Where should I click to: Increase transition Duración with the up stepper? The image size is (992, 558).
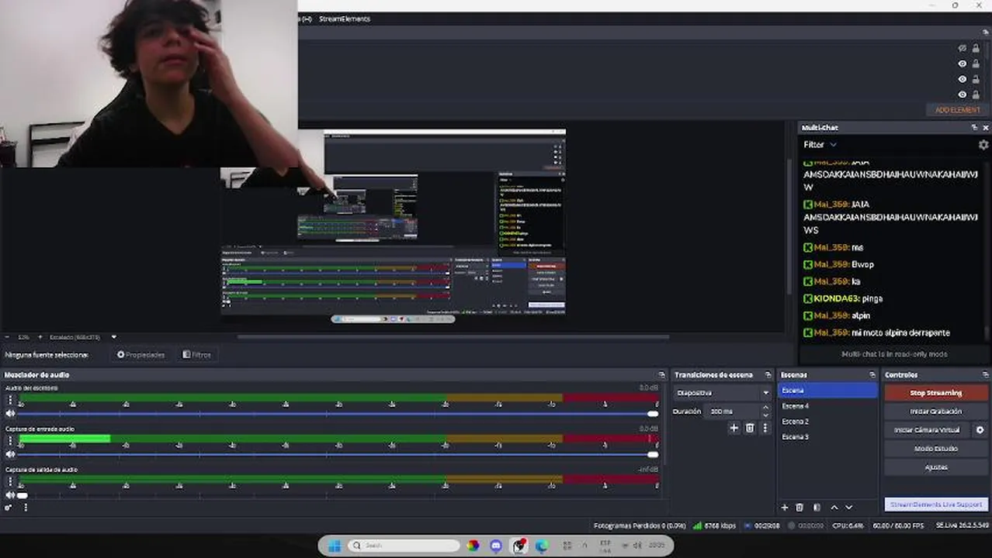[765, 408]
